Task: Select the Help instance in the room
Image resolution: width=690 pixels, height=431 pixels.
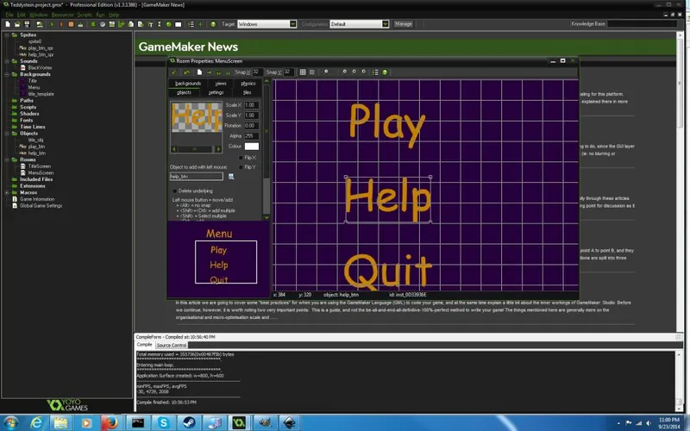Action: [387, 199]
